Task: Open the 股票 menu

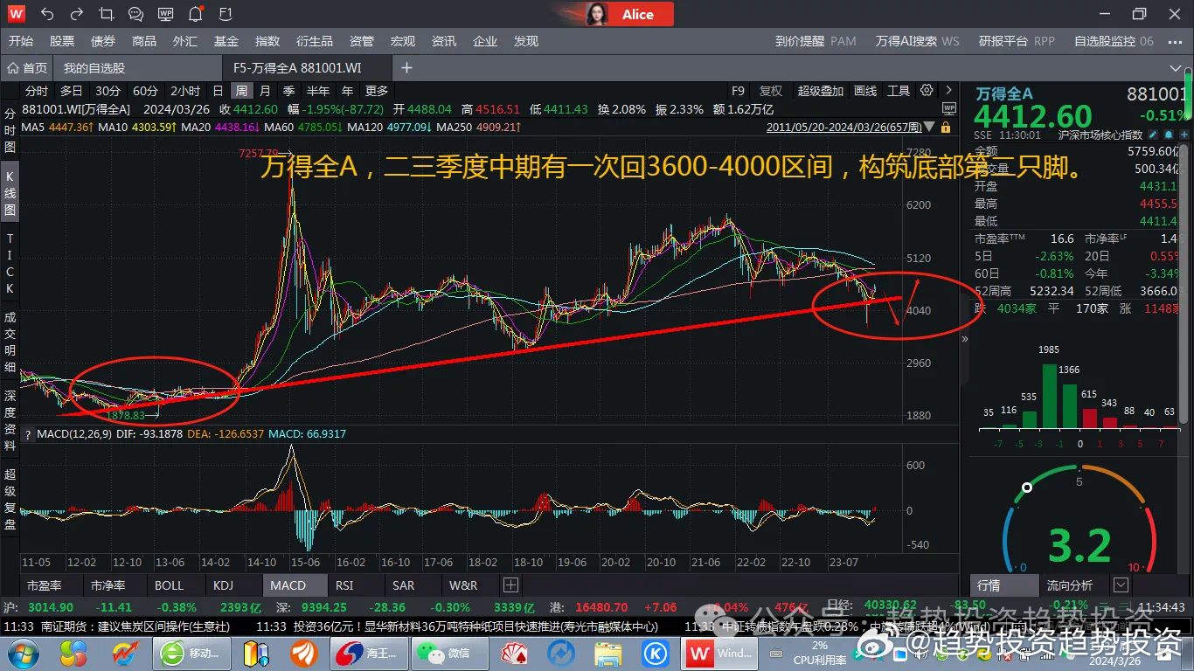Action: click(62, 41)
